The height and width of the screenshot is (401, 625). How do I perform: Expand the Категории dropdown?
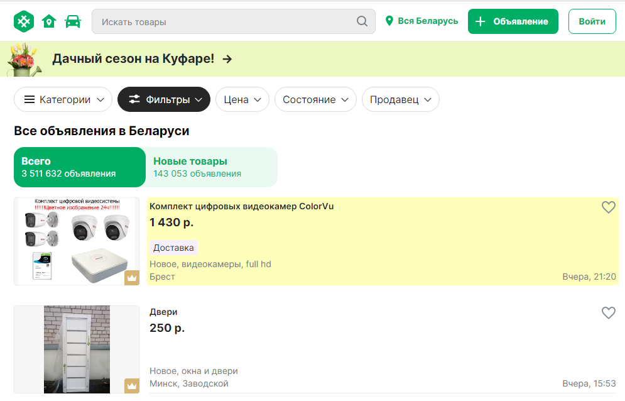pyautogui.click(x=63, y=99)
